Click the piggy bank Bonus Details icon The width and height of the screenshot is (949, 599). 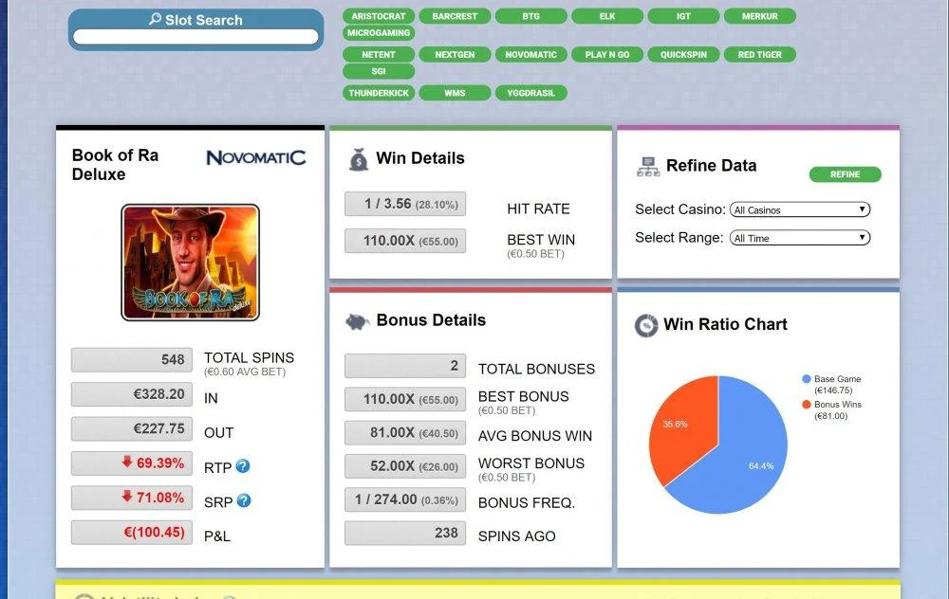point(357,321)
